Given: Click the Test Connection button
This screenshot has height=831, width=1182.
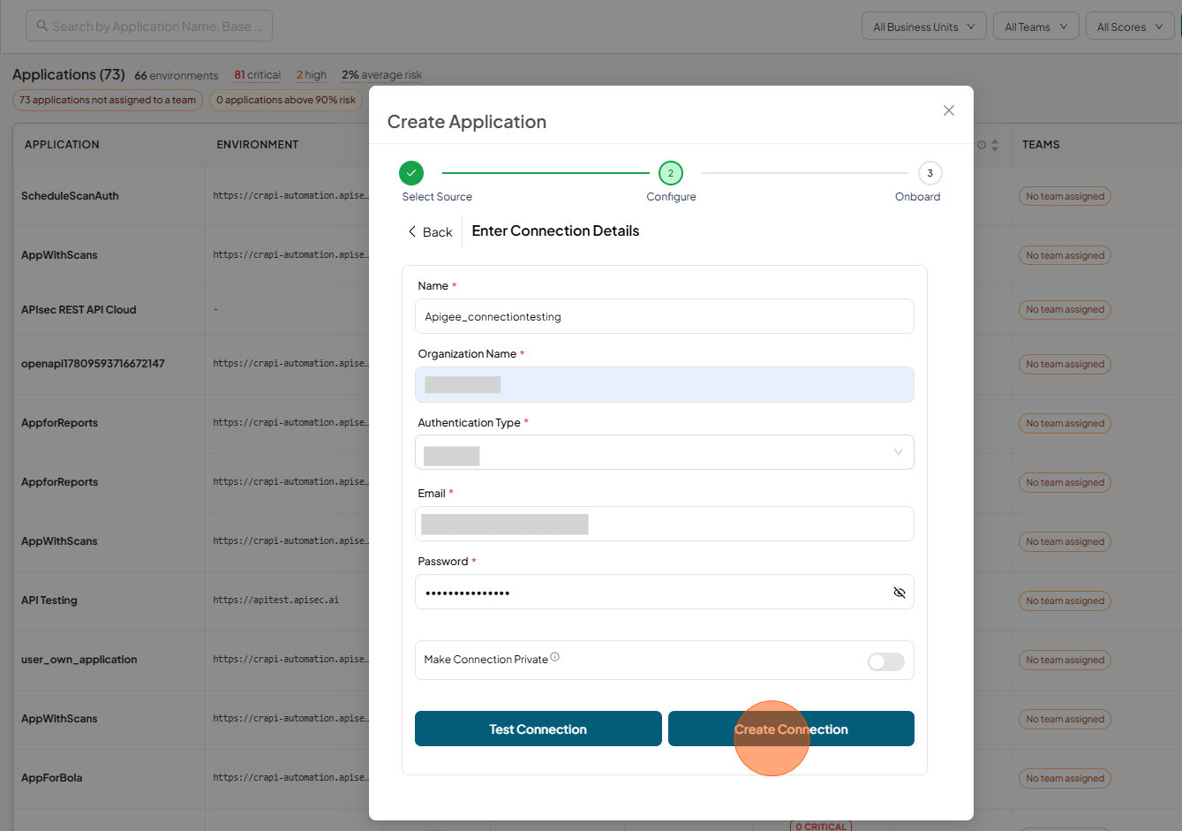Looking at the screenshot, I should coord(538,729).
